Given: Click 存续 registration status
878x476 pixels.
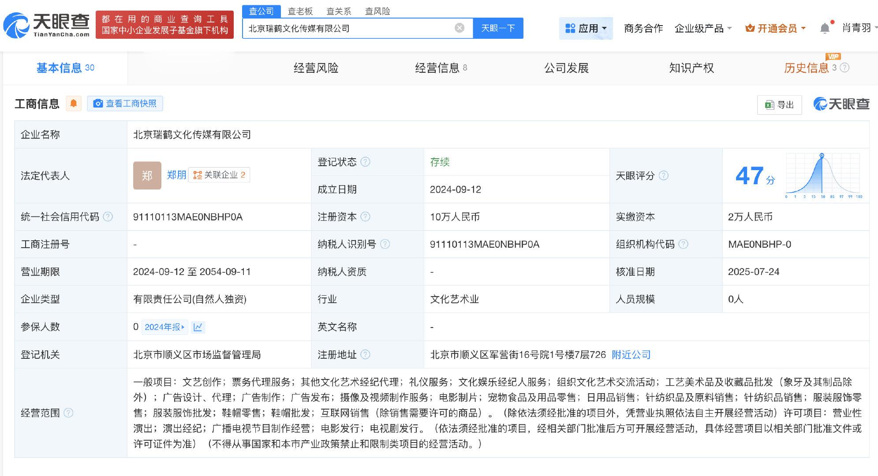Looking at the screenshot, I should [x=440, y=162].
